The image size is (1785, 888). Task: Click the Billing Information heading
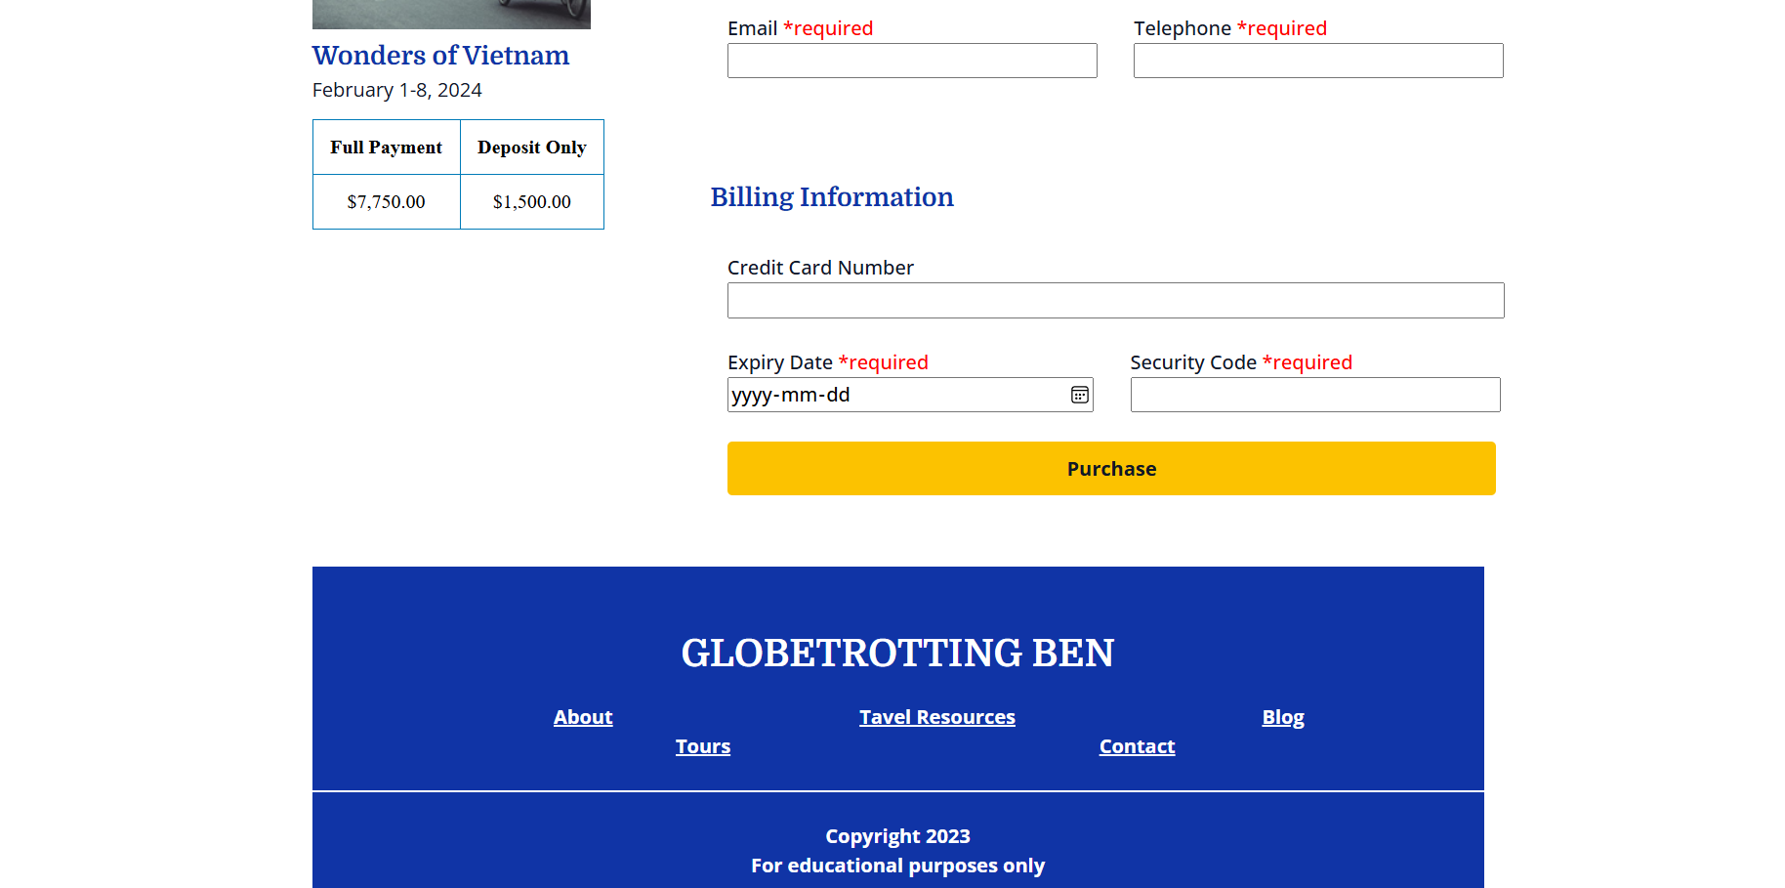(831, 196)
